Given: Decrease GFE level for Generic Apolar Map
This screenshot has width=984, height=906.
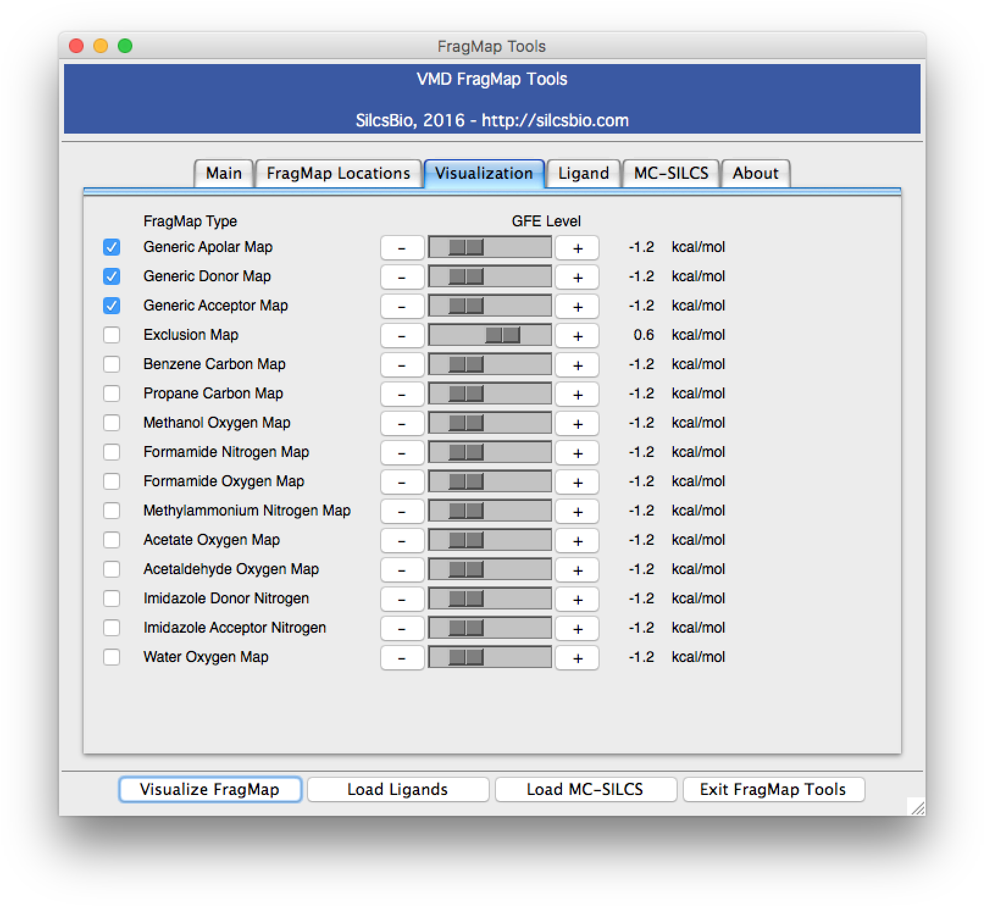Looking at the screenshot, I should click(x=402, y=248).
